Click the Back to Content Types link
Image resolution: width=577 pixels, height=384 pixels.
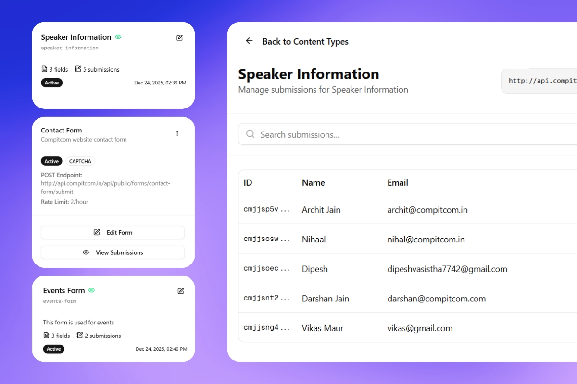click(x=305, y=41)
